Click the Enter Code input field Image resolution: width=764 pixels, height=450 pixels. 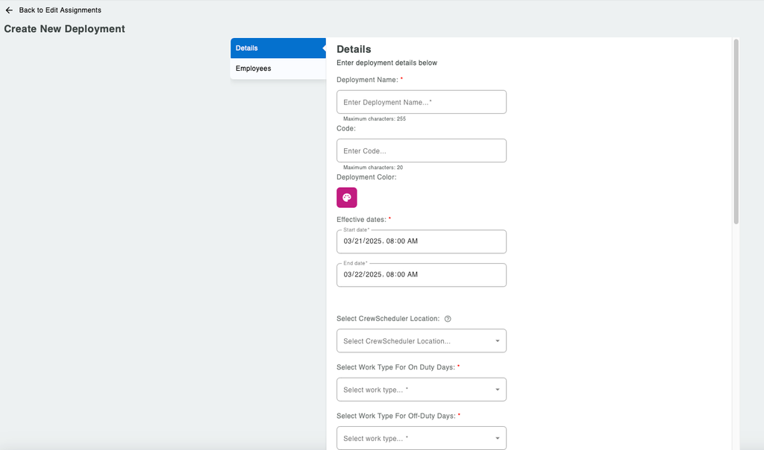421,150
